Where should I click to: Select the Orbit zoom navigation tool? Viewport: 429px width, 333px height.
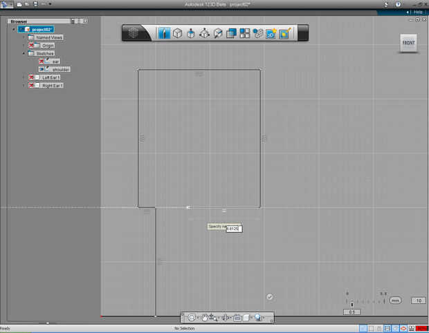(x=213, y=317)
